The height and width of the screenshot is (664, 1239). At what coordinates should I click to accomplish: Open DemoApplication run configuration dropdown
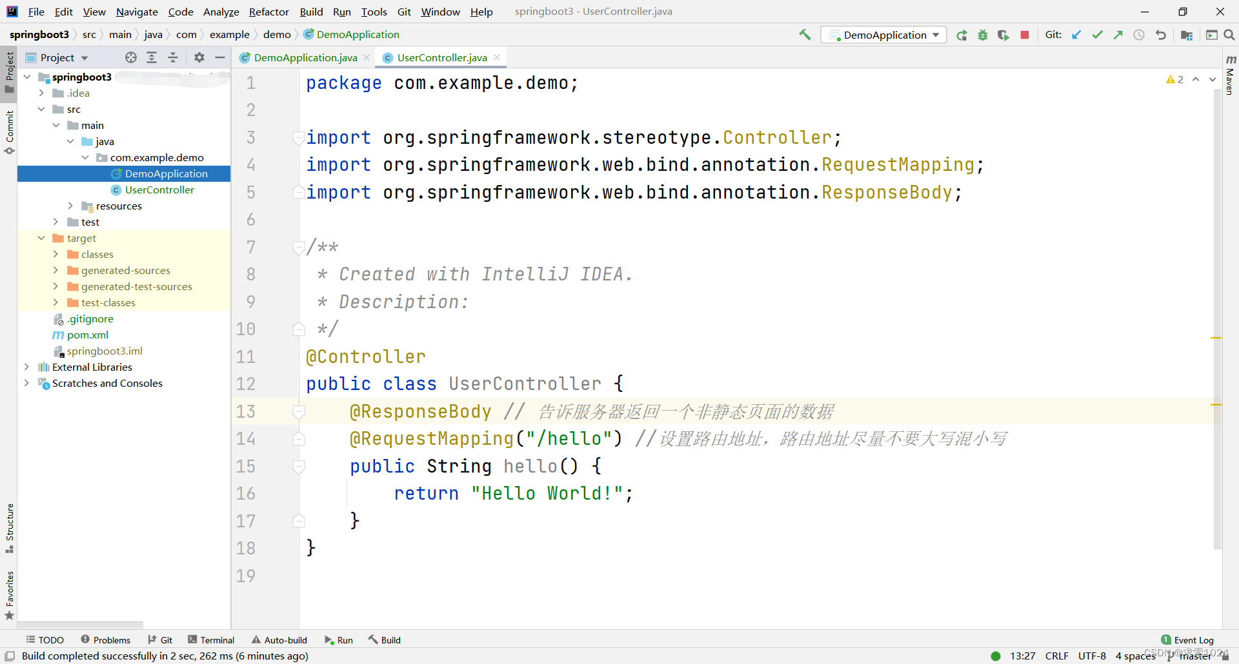(883, 35)
